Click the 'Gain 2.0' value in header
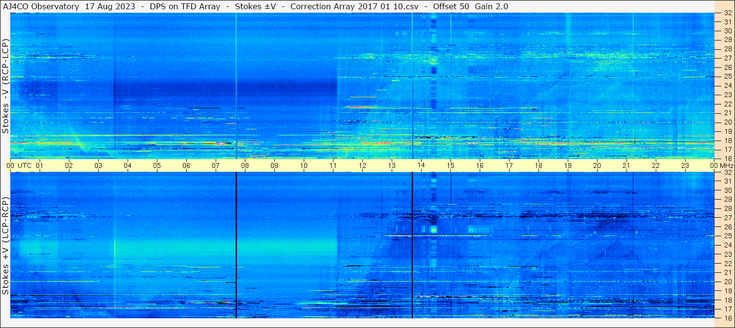Screen dimensions: 735x328 491,6
